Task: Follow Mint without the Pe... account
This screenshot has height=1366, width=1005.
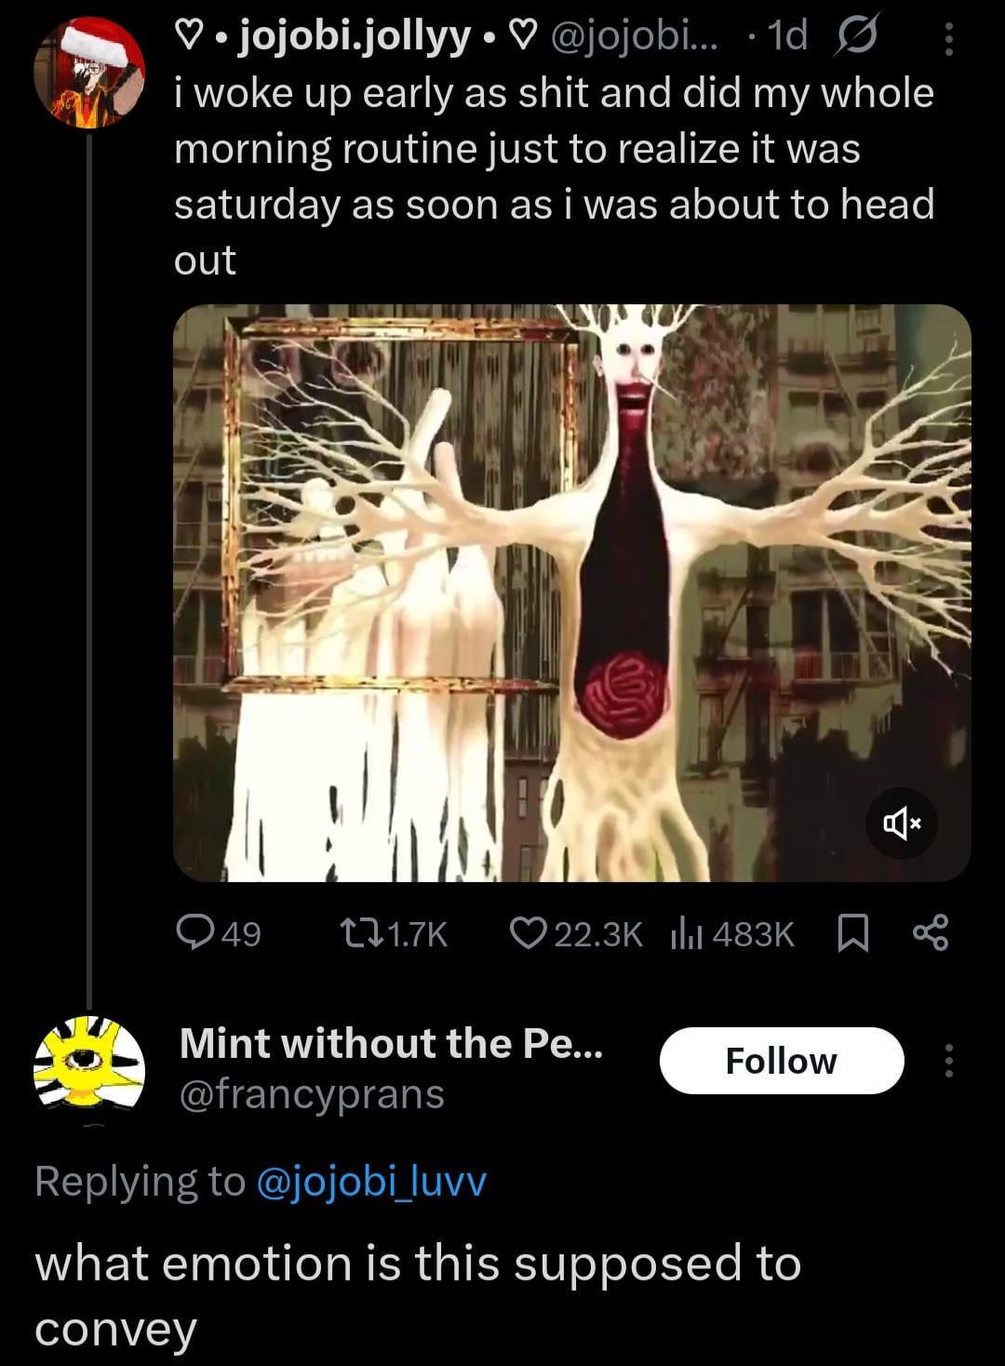Action: (x=781, y=1061)
